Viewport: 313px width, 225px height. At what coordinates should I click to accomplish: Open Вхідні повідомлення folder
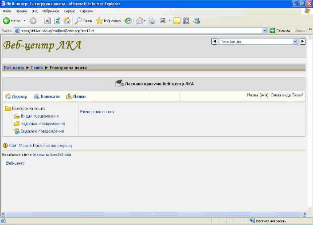[x=39, y=116]
